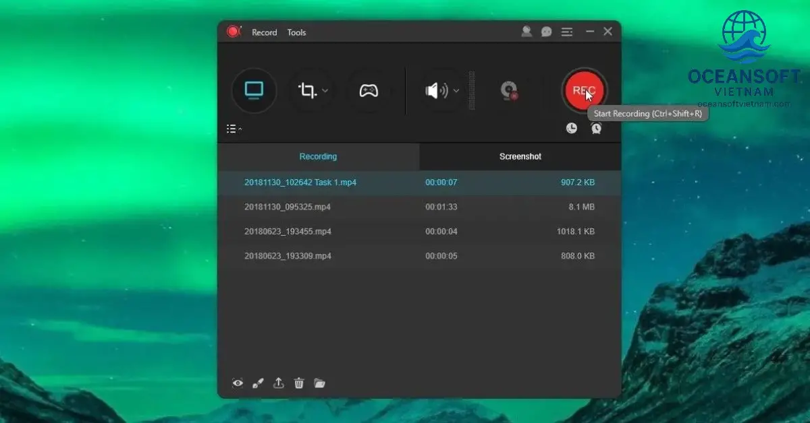Viewport: 810px width, 423px height.
Task: Open the auto-stop alarm clock icon
Action: (596, 128)
